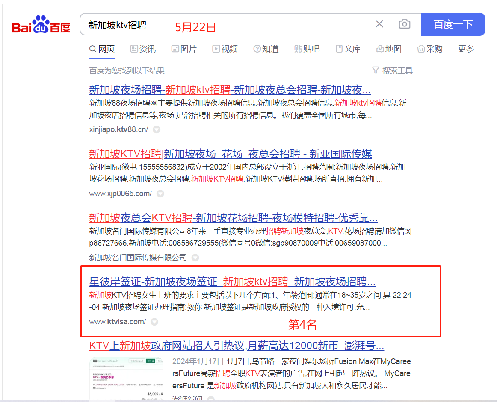Switch to the 贴吧 tab
The height and width of the screenshot is (402, 497).
tap(307, 49)
